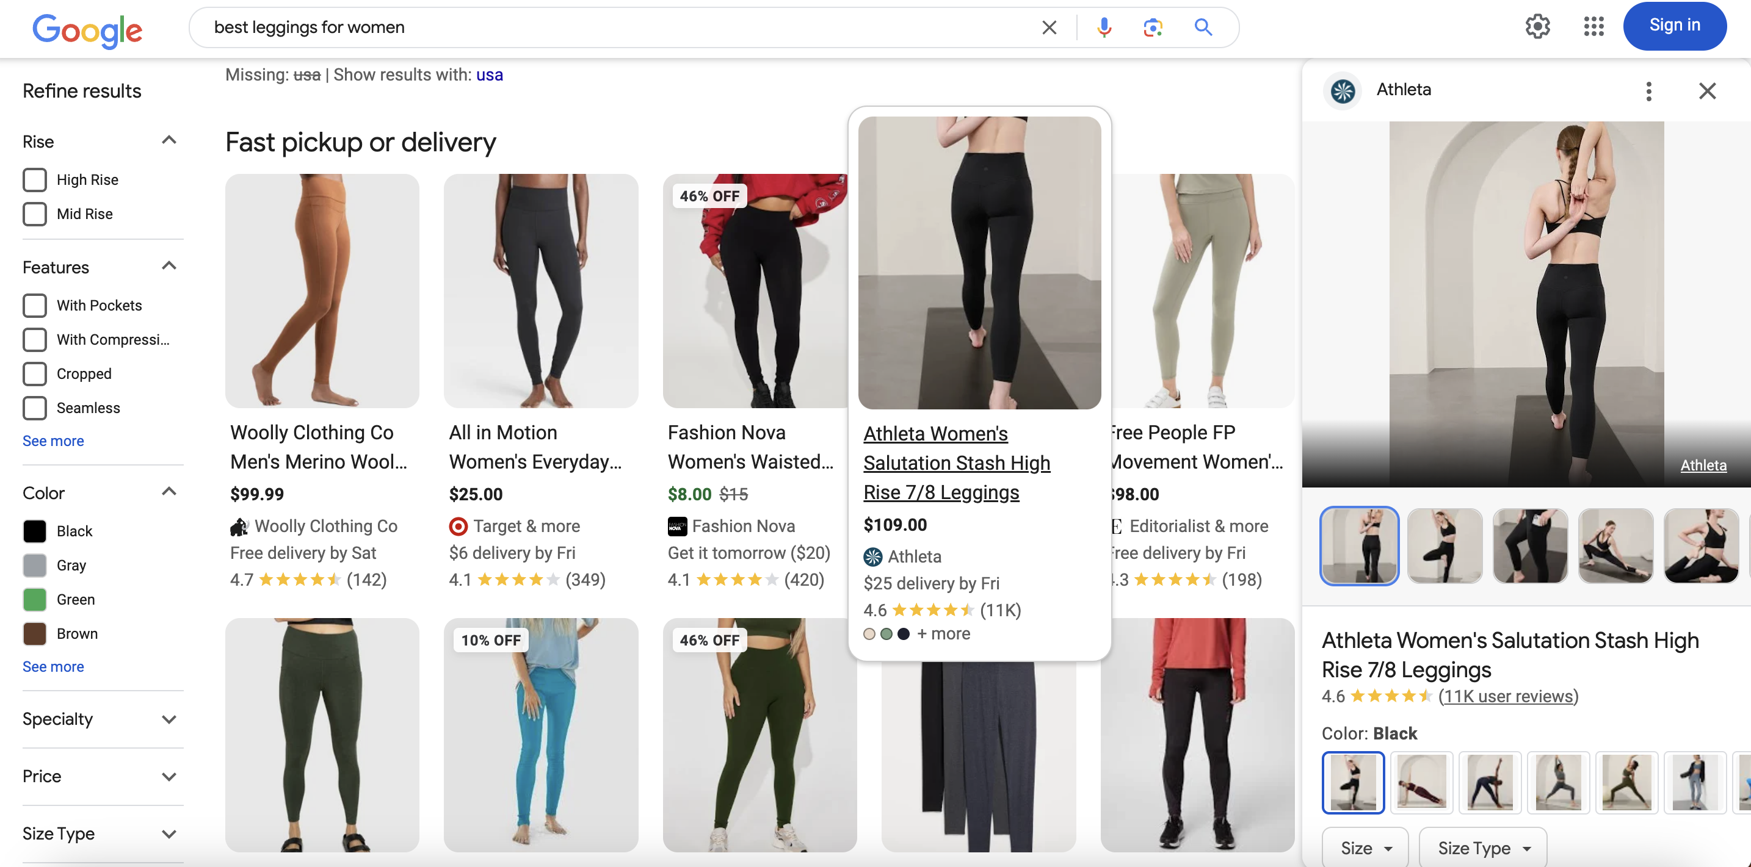Choose the Black color variant thumbnail

1353,783
